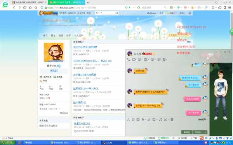Click the 发送 send button in chat
233x145 pixels.
(x=198, y=132)
